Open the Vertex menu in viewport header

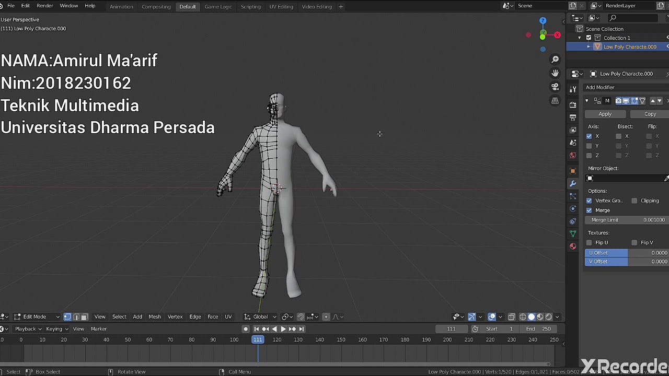pyautogui.click(x=175, y=316)
